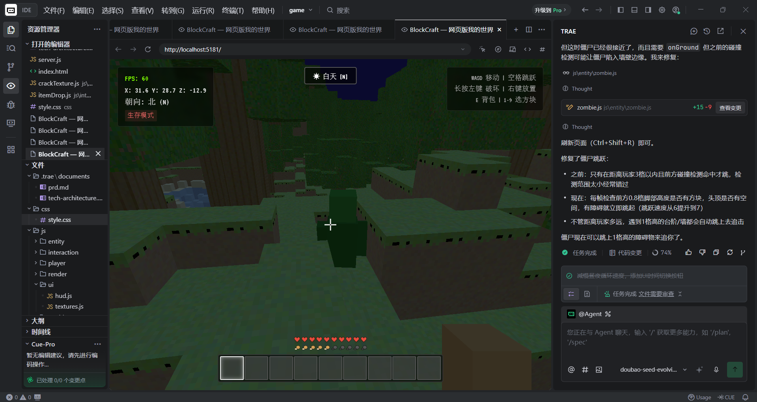This screenshot has width=757, height=402.
Task: Open the model selector doubao-seed dropdown
Action: (x=653, y=370)
